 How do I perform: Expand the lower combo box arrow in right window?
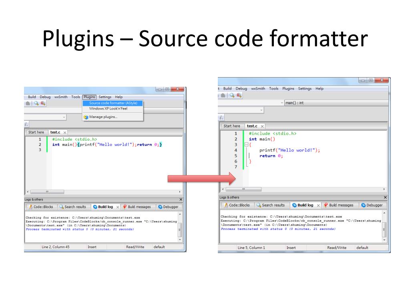(x=261, y=110)
